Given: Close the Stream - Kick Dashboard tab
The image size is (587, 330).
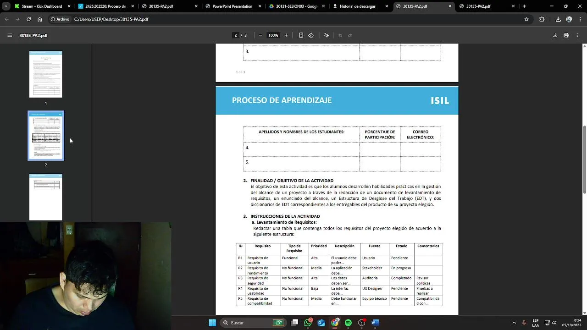Looking at the screenshot, I should pyautogui.click(x=69, y=6).
